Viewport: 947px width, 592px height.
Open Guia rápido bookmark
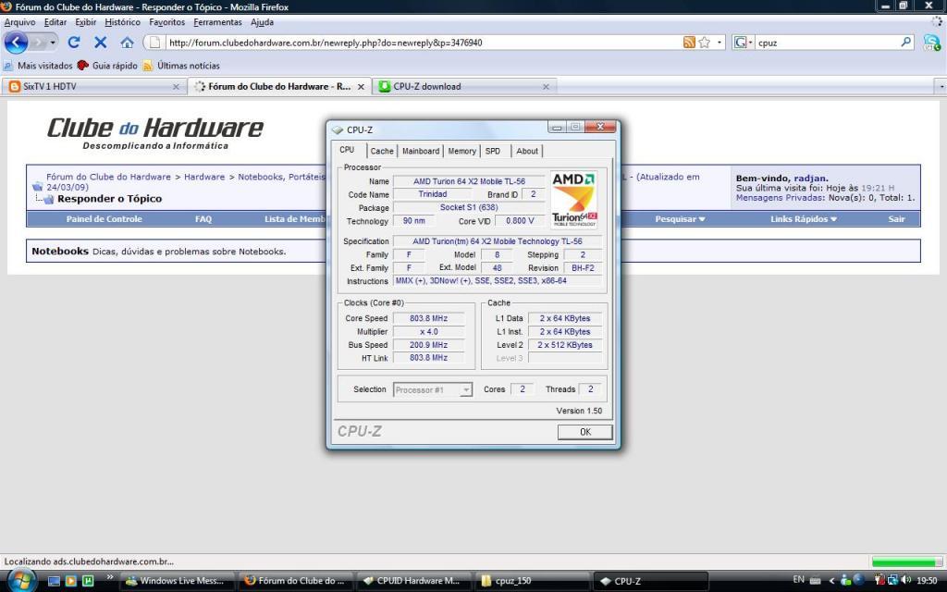pos(107,66)
